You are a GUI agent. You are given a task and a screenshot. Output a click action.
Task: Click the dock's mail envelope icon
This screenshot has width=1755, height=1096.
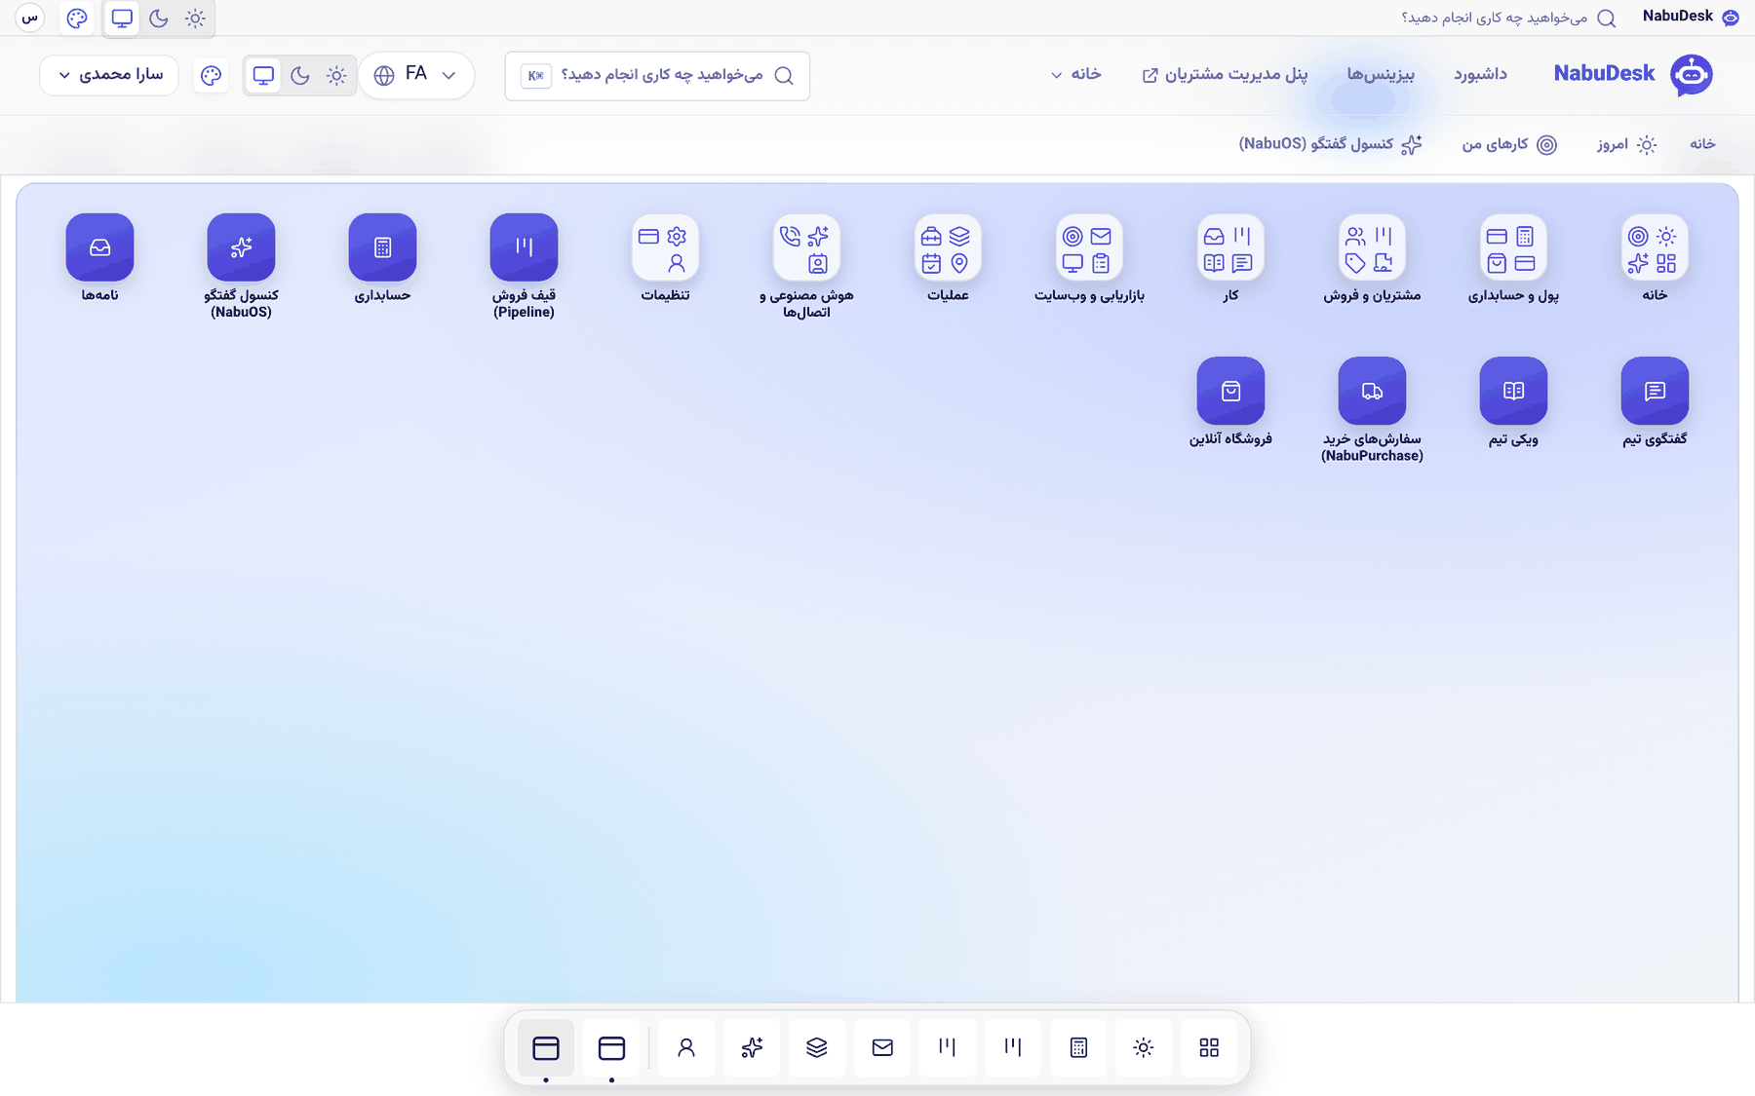click(x=882, y=1047)
